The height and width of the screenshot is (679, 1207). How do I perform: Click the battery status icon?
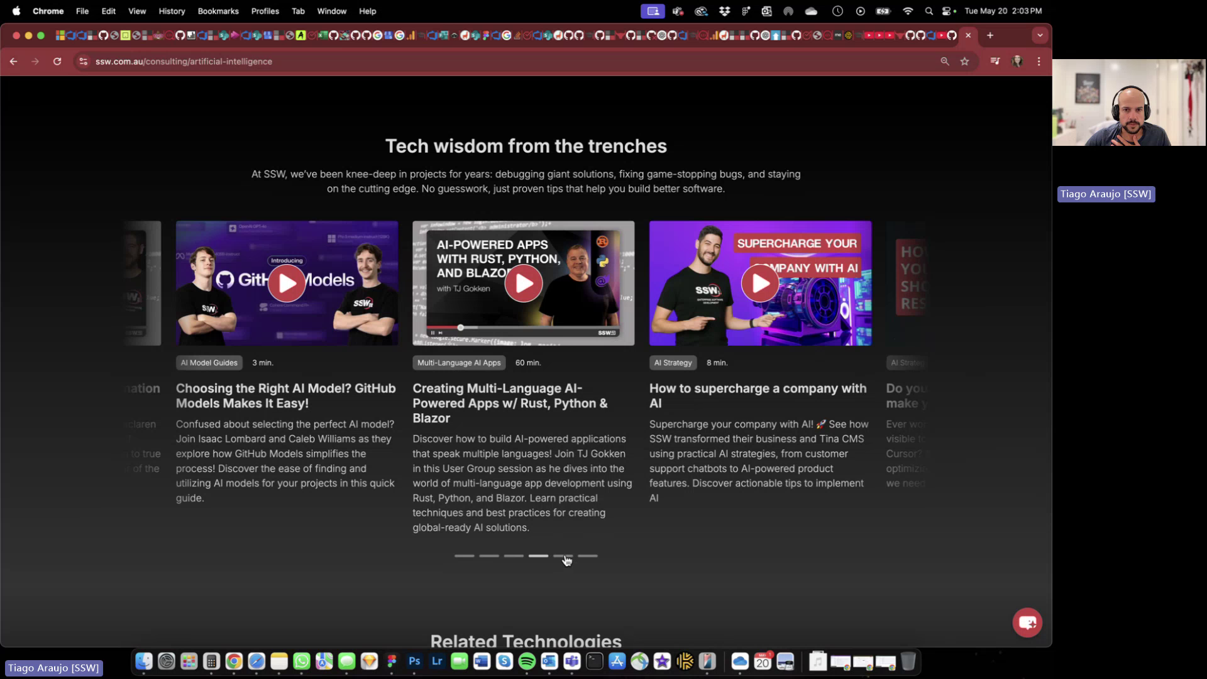point(883,11)
